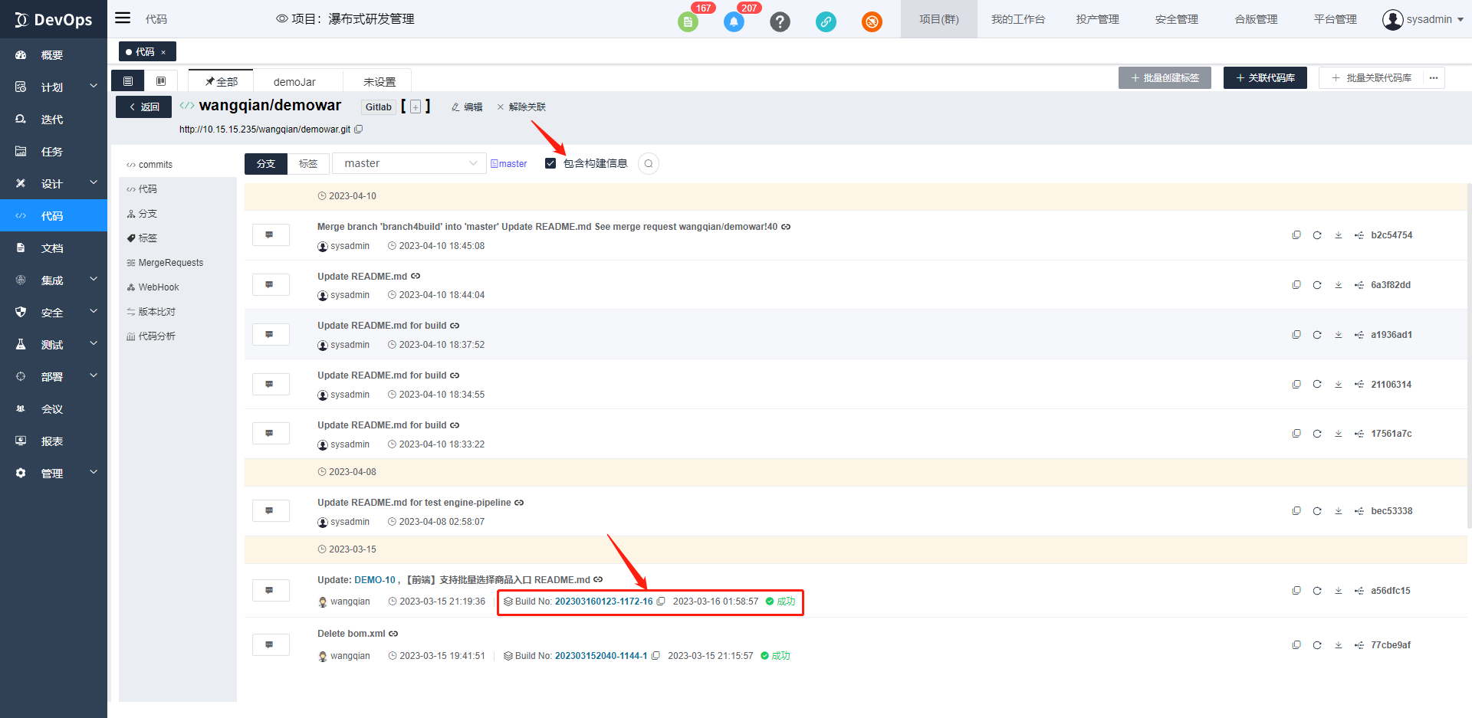Click refresh icon for commit a1936ad1

point(1317,335)
